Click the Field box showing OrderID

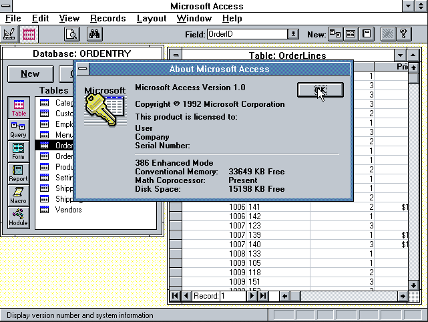click(x=247, y=34)
